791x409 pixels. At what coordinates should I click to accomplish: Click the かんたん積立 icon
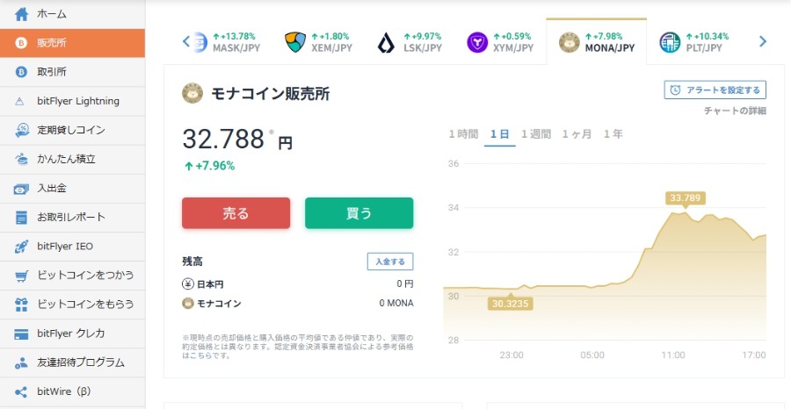22,159
